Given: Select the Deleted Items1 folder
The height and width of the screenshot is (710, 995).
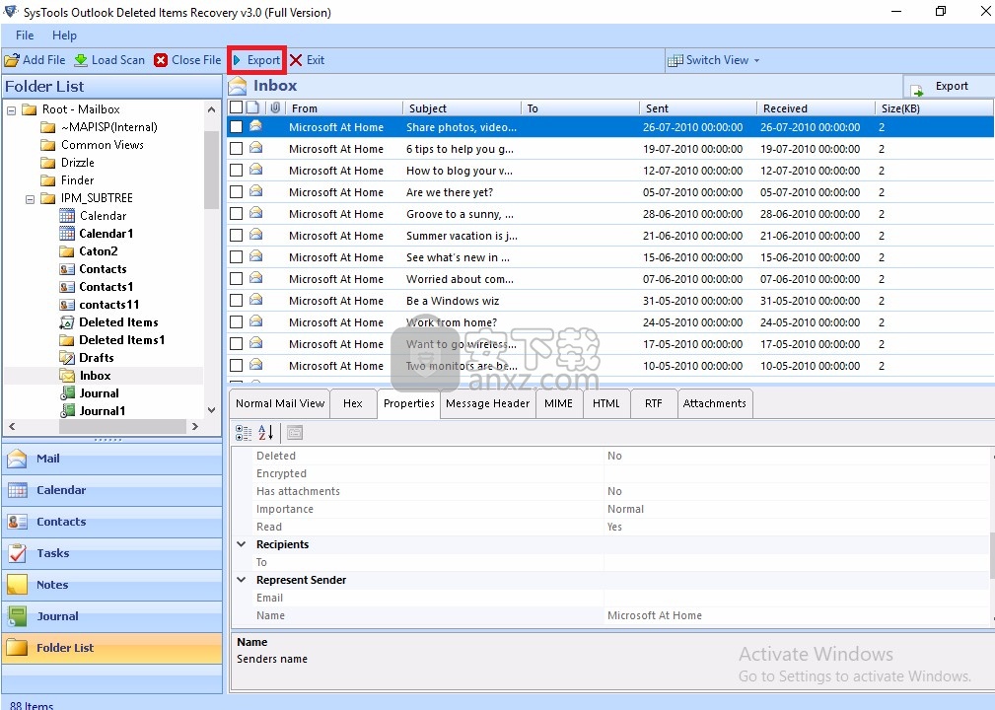Looking at the screenshot, I should tap(121, 340).
